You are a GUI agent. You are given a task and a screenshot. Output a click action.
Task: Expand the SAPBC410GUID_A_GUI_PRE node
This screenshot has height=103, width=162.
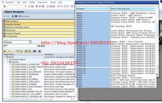coord(10,69)
